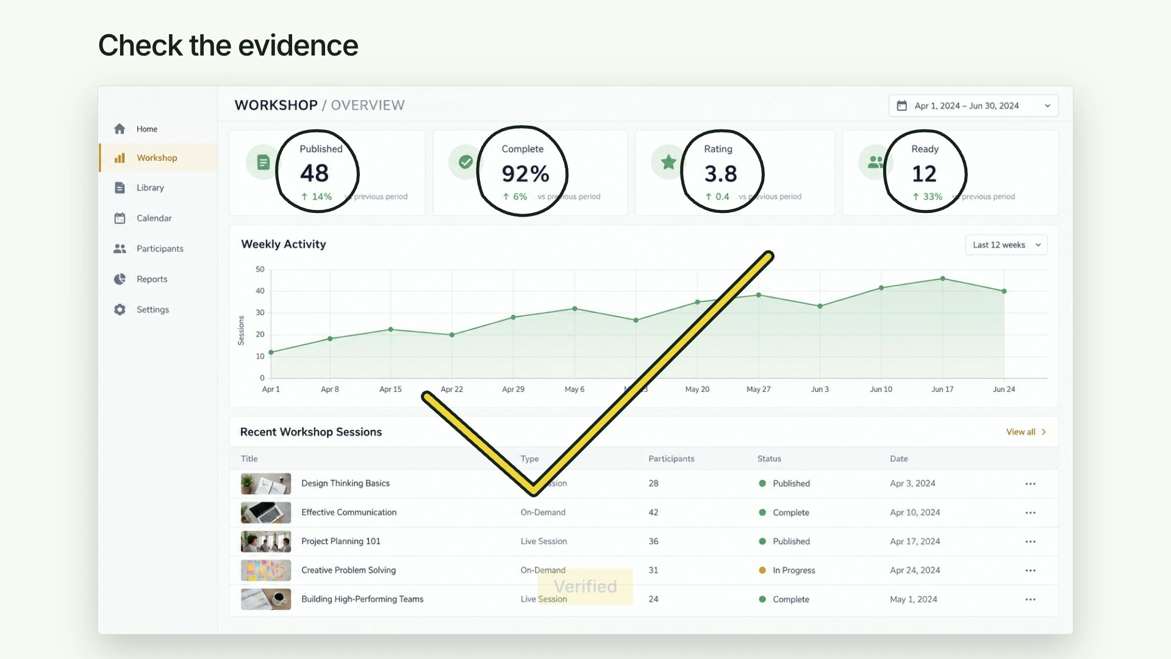Click the Complete card checkmark icon
This screenshot has height=659, width=1171.
(x=465, y=162)
